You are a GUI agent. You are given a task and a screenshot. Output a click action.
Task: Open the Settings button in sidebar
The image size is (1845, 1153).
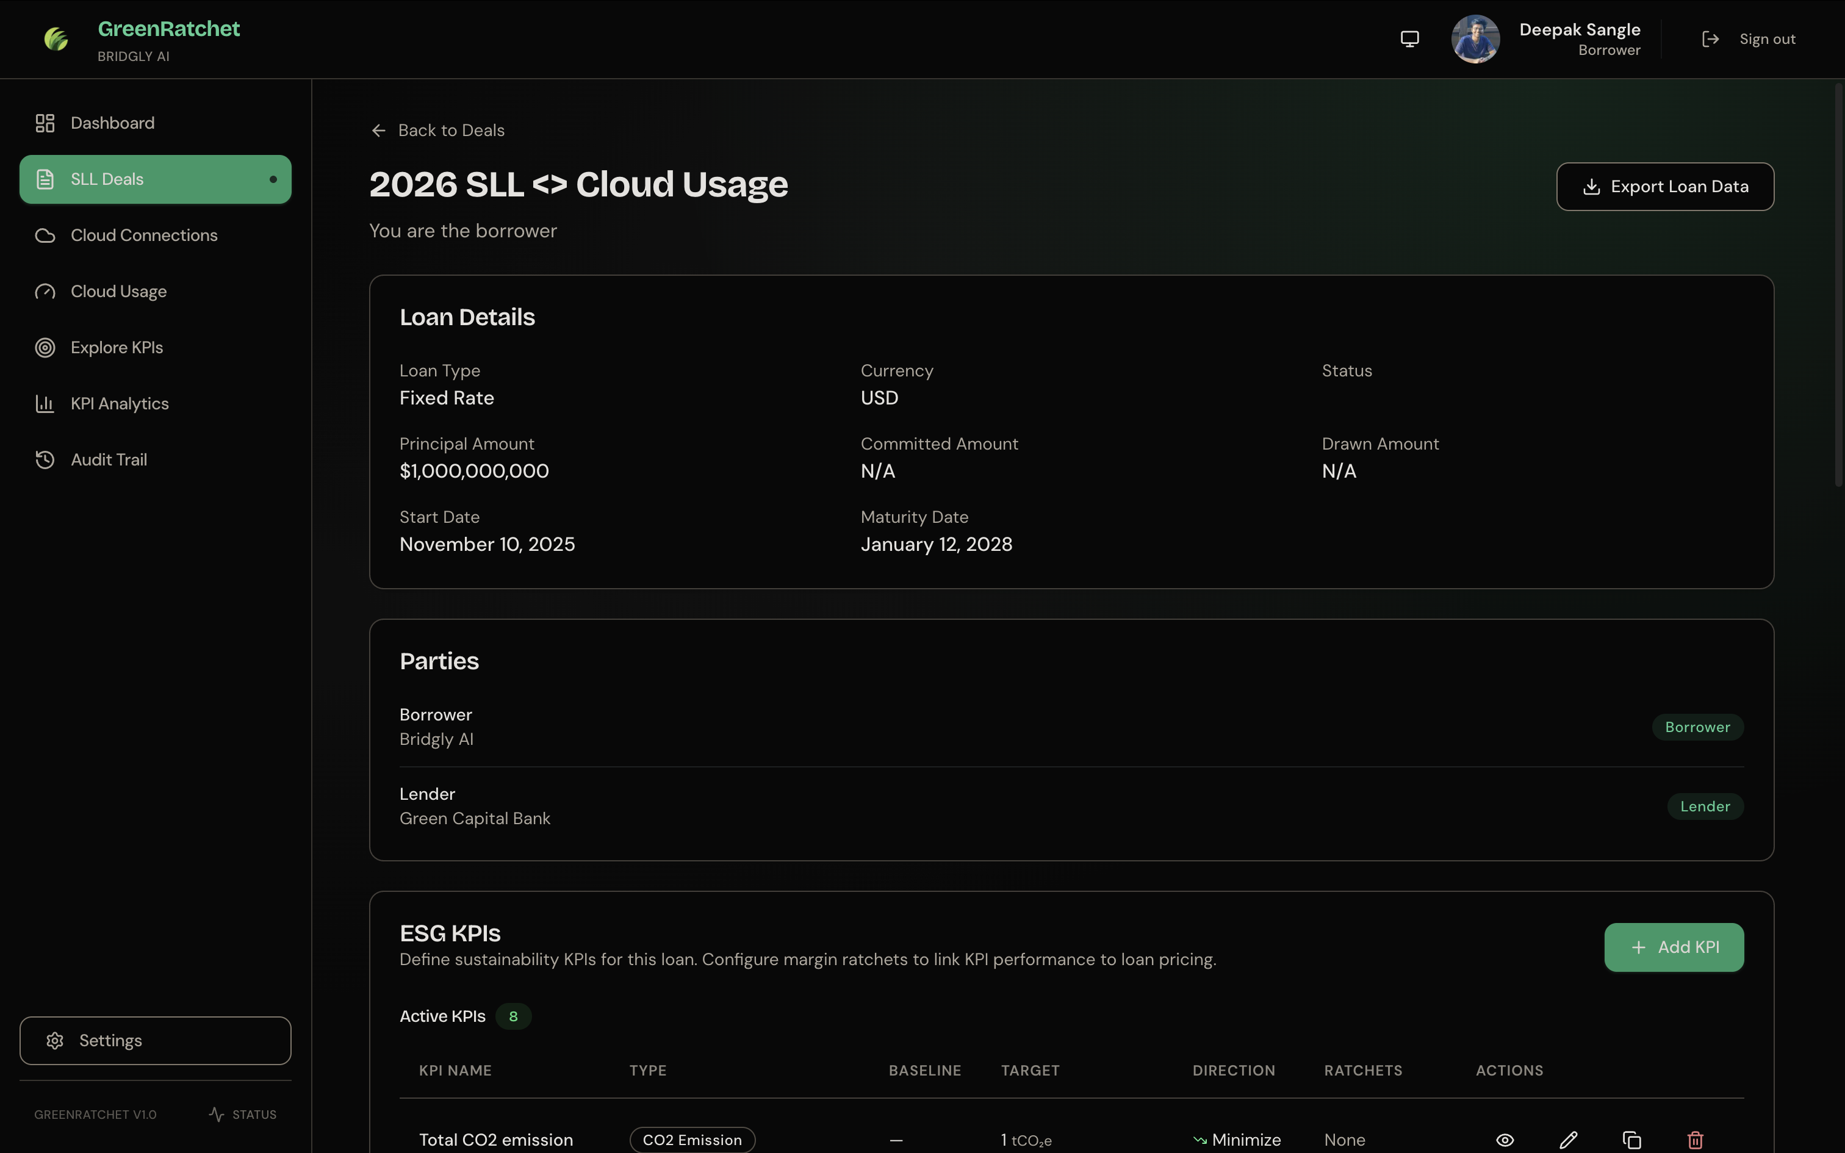point(155,1040)
